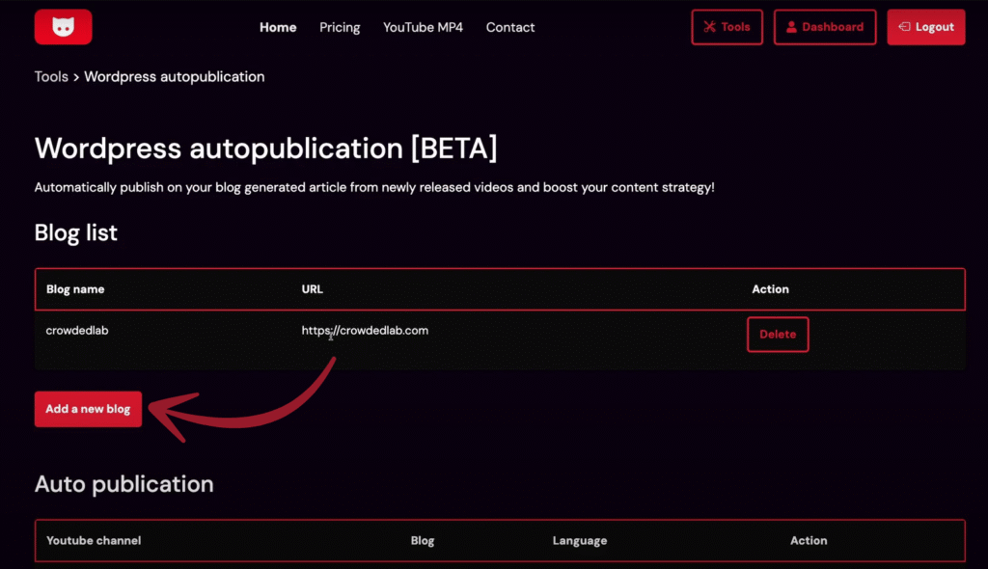Image resolution: width=988 pixels, height=569 pixels.
Task: Delete the crowdedlab blog entry
Action: click(778, 334)
